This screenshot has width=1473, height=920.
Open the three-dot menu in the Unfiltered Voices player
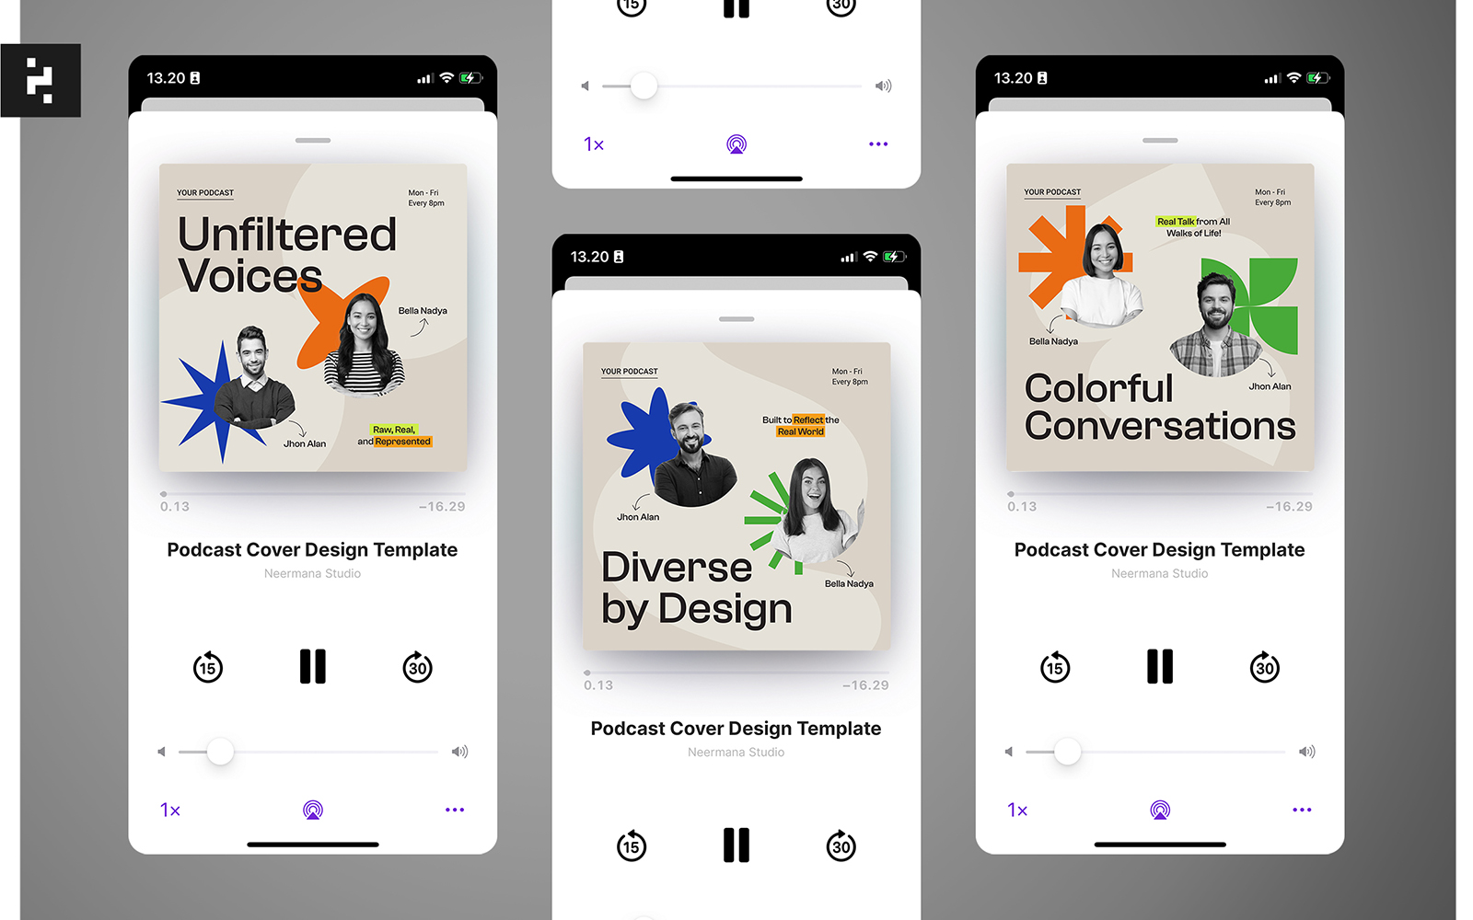[x=455, y=810]
